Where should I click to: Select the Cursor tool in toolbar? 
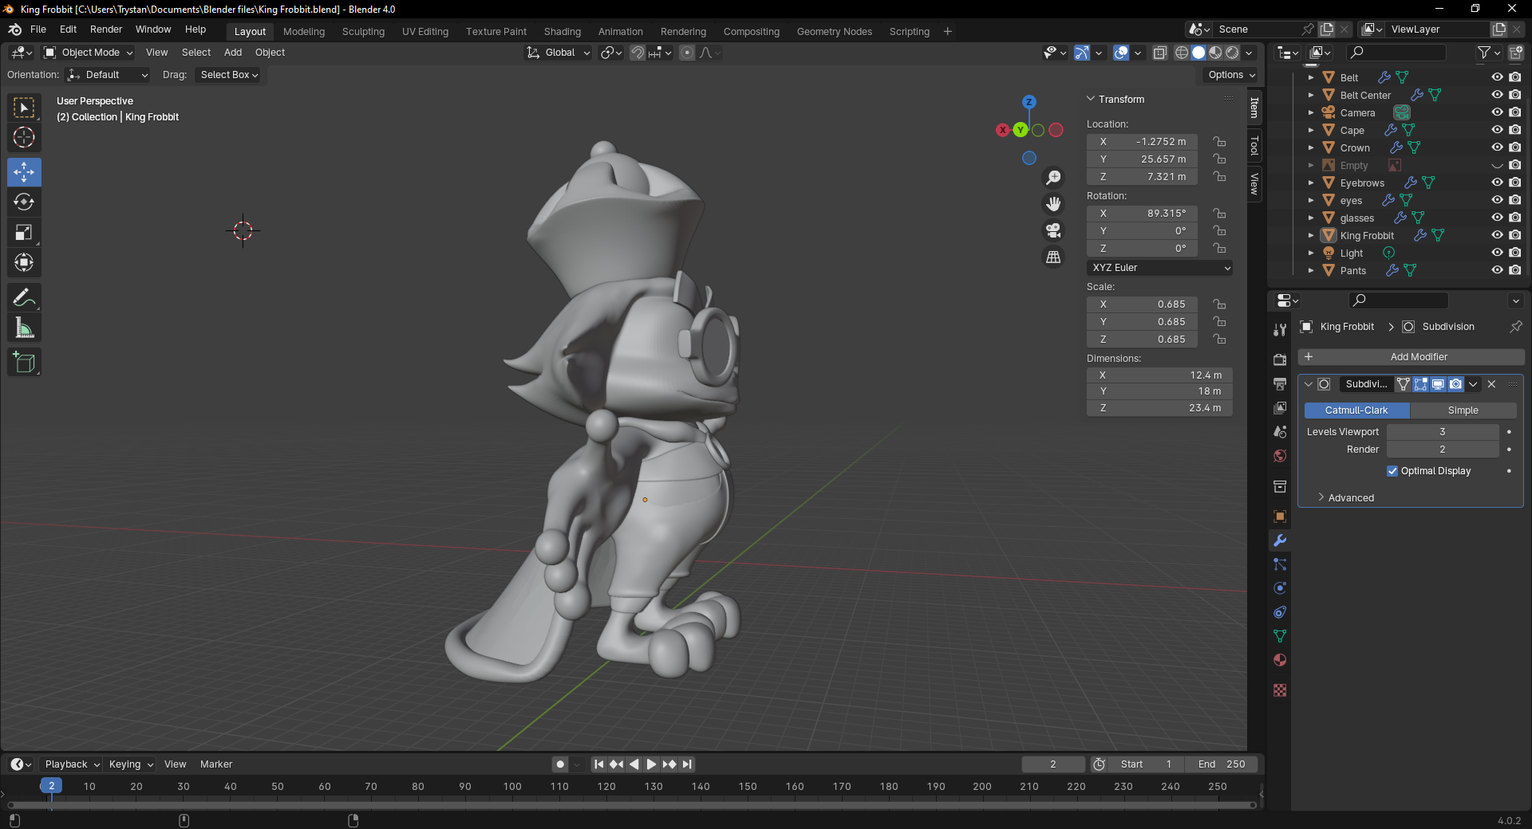click(x=24, y=138)
